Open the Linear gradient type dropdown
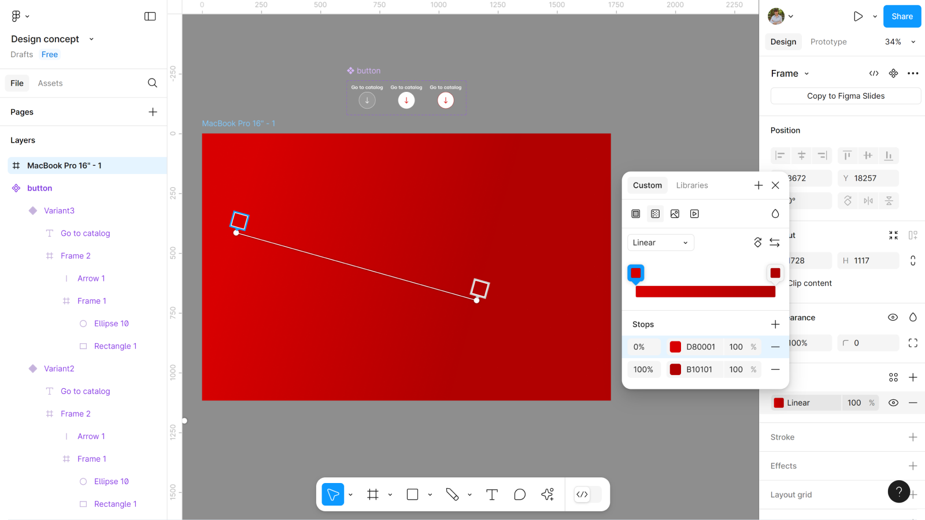 pos(660,243)
